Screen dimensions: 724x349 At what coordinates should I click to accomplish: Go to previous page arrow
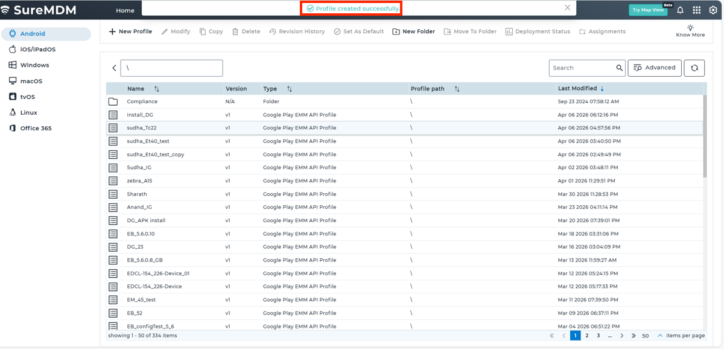pyautogui.click(x=564, y=336)
